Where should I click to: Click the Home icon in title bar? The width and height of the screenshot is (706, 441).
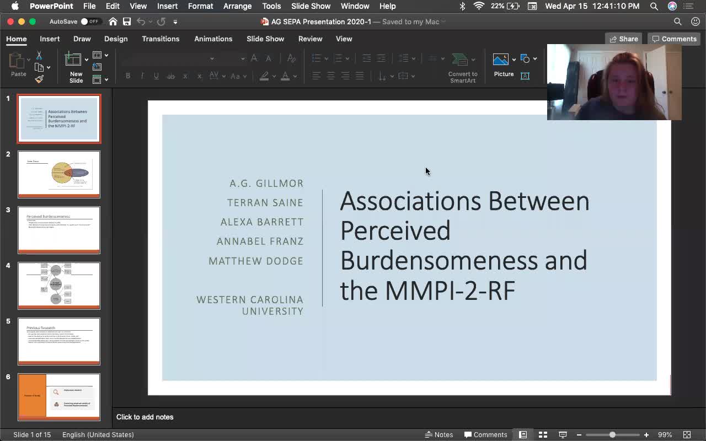(113, 21)
